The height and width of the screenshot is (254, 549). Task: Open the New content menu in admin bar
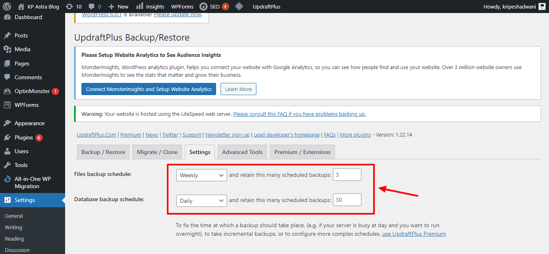click(118, 7)
